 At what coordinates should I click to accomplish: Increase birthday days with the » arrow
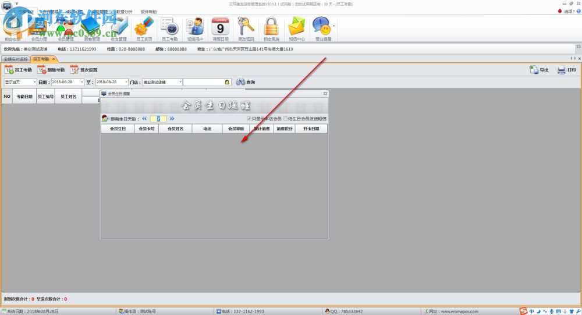pos(172,119)
